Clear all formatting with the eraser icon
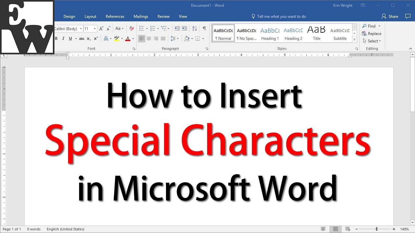The width and height of the screenshot is (415, 233). tap(131, 29)
